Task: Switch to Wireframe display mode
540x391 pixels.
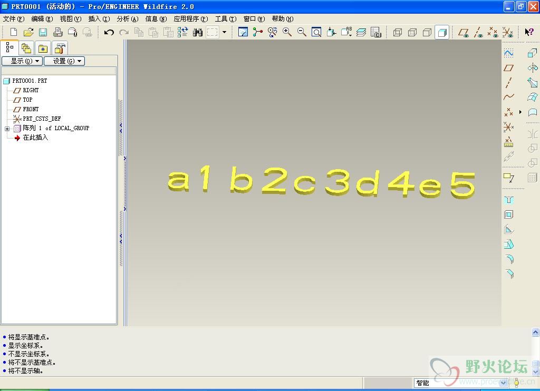Action: pyautogui.click(x=398, y=32)
